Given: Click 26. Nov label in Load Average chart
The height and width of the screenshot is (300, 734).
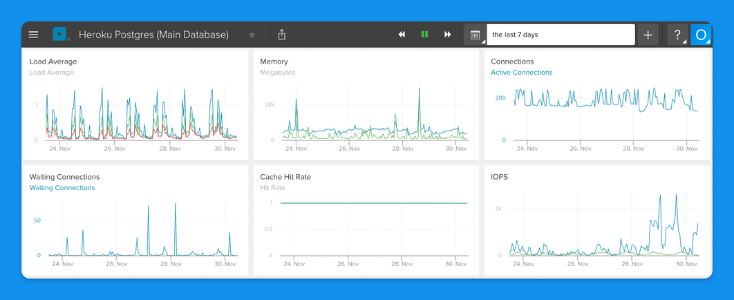Looking at the screenshot, I should click(115, 149).
